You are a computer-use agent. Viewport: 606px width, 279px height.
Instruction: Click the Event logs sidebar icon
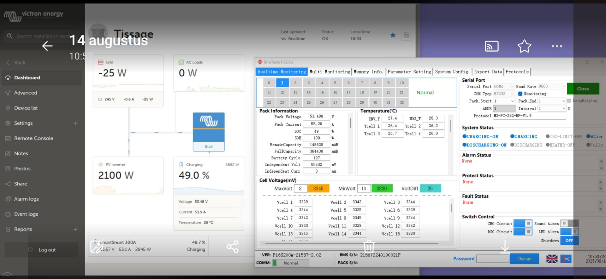coord(8,214)
